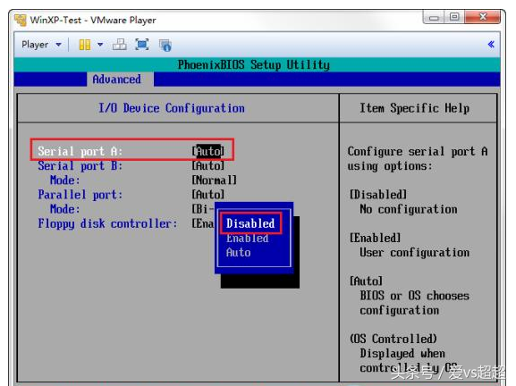Click the Parallel port Auto value
The image size is (516, 386).
click(x=208, y=195)
